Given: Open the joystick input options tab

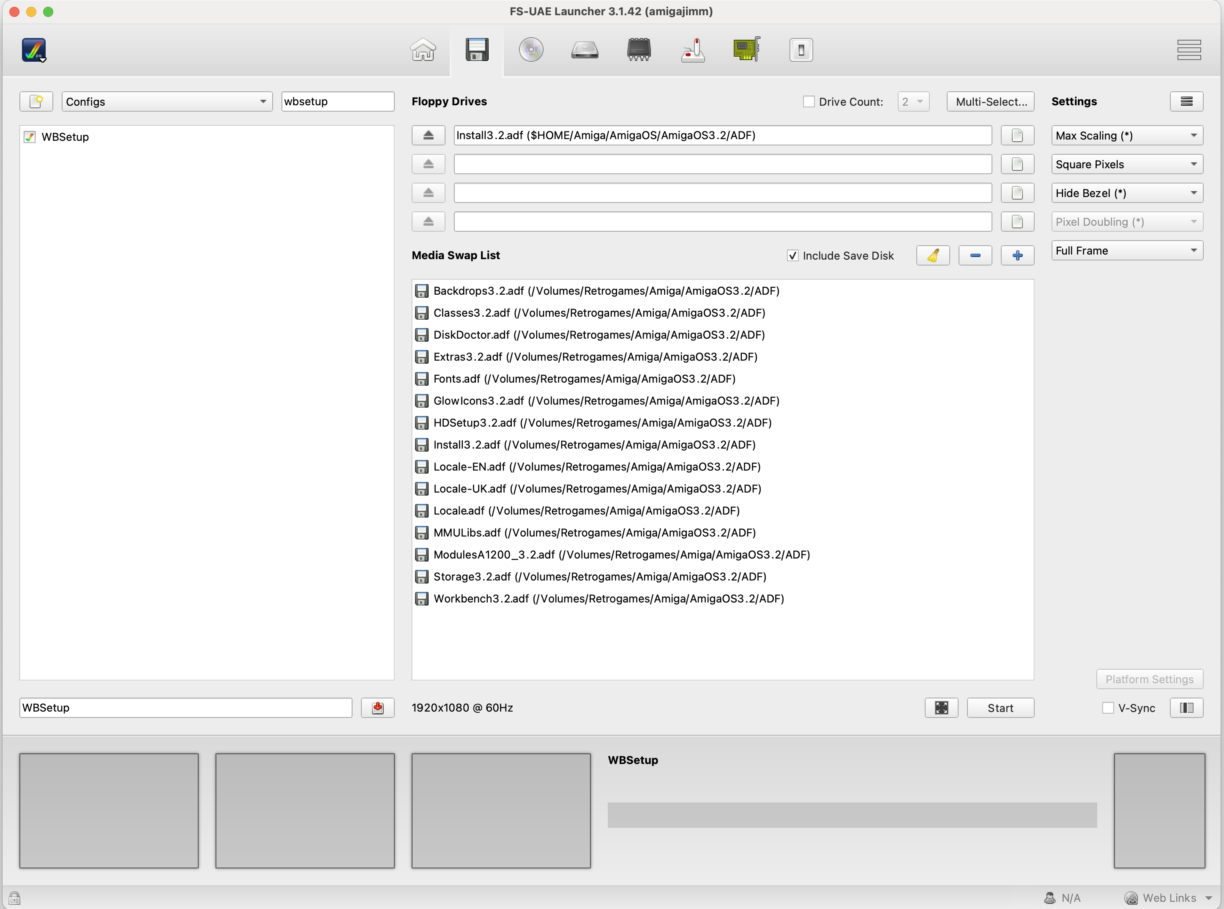Looking at the screenshot, I should (693, 50).
